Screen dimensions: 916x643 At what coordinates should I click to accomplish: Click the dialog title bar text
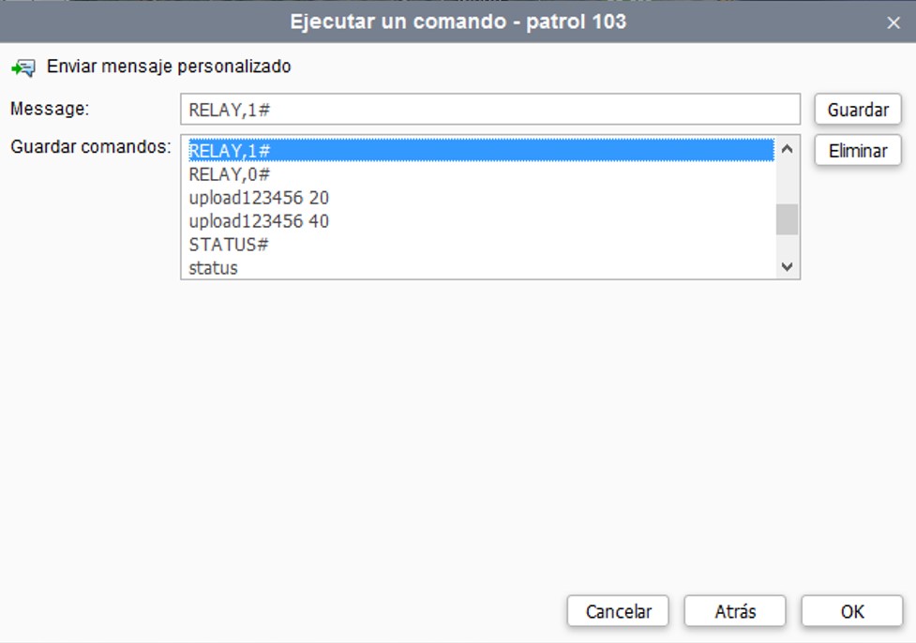click(x=458, y=22)
